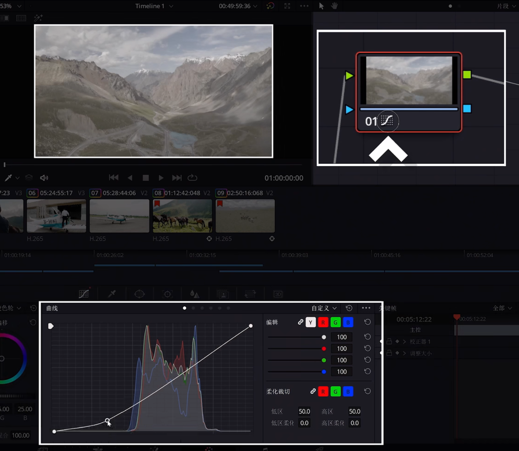Select the color warper eyedropper palette icon
The image size is (519, 451).
[x=112, y=294]
